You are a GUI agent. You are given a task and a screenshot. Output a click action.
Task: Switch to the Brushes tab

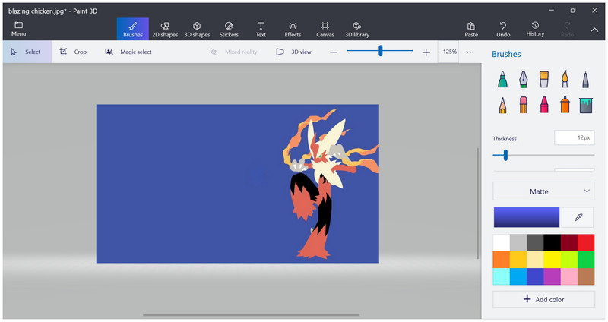click(133, 29)
